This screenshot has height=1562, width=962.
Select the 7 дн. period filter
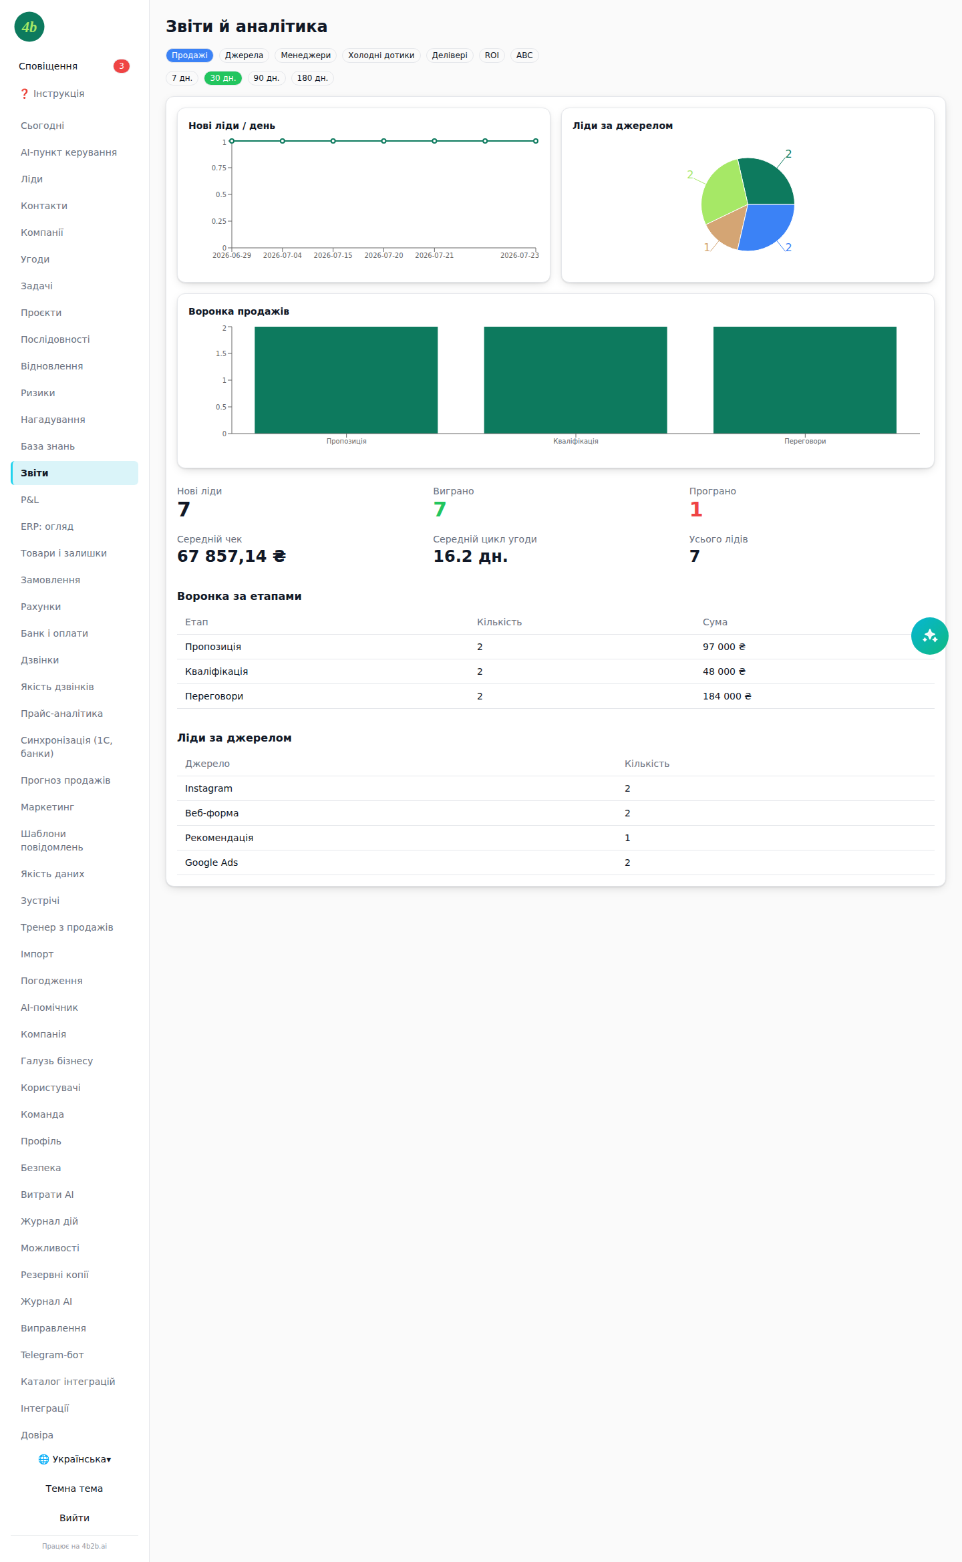coord(182,78)
